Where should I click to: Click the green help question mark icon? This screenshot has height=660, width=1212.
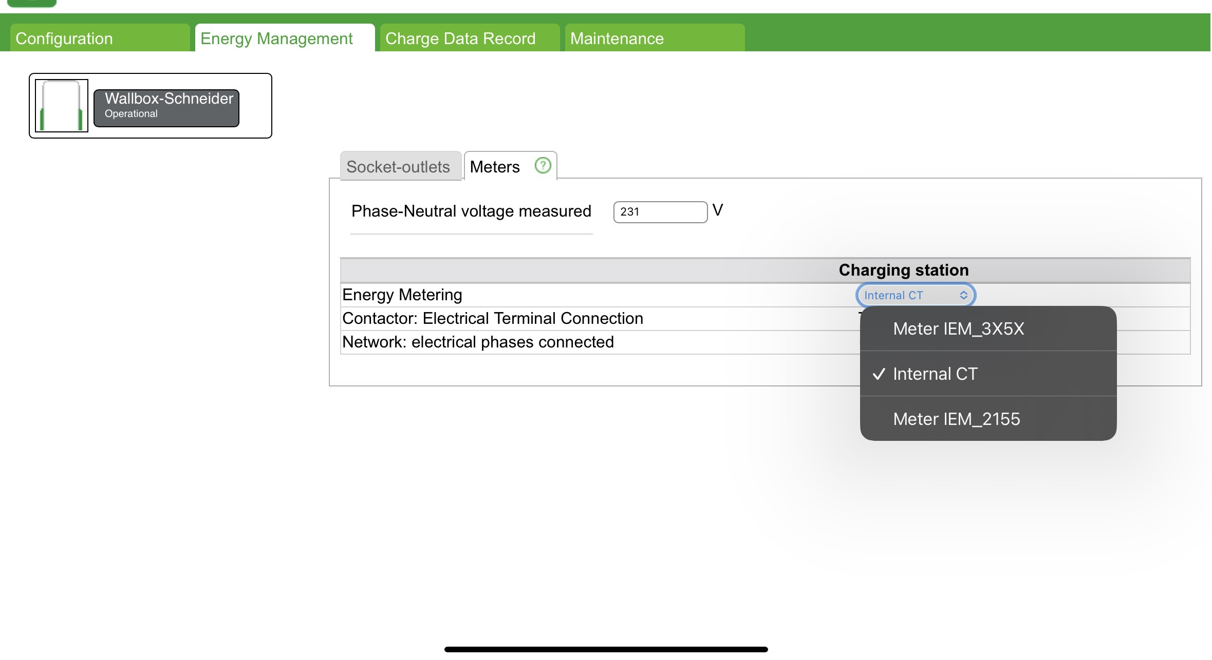point(543,165)
